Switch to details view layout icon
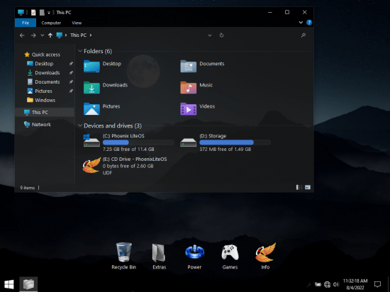The width and height of the screenshot is (390, 292). [299, 187]
